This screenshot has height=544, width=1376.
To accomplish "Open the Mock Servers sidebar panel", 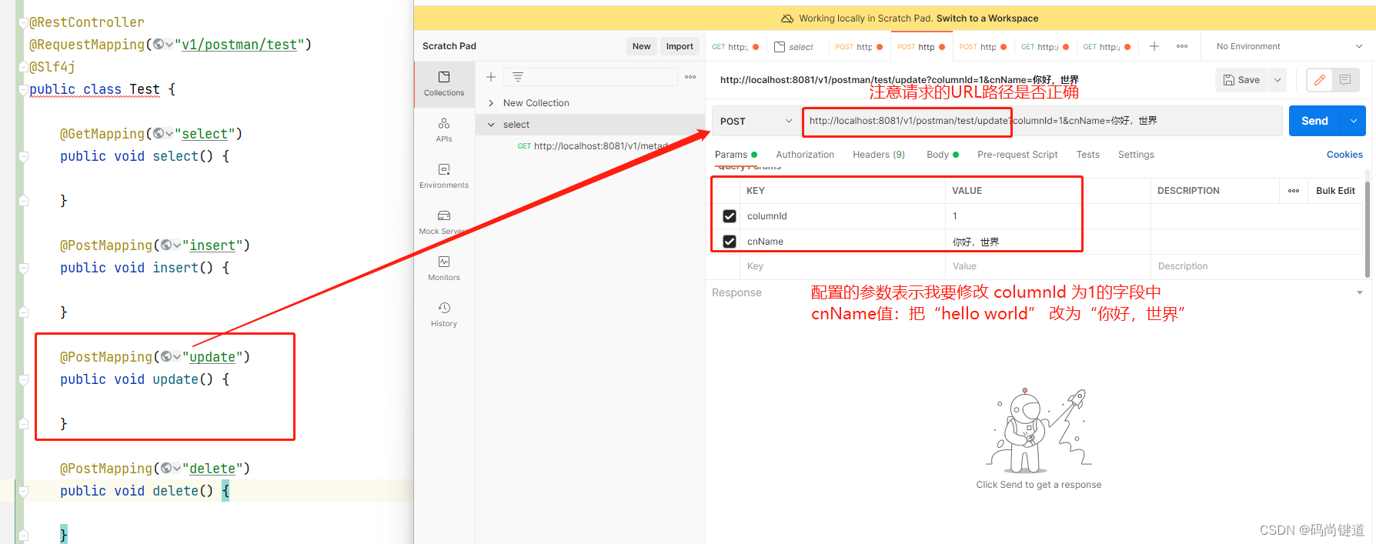I will (x=444, y=222).
